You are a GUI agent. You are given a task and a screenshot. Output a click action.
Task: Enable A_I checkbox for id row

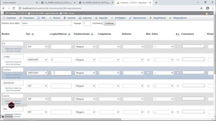(x=178, y=47)
